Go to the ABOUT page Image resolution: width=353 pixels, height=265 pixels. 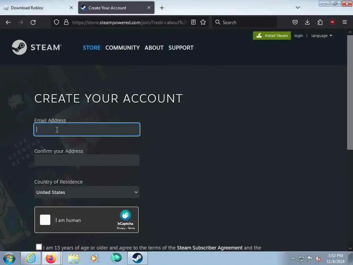tap(154, 48)
